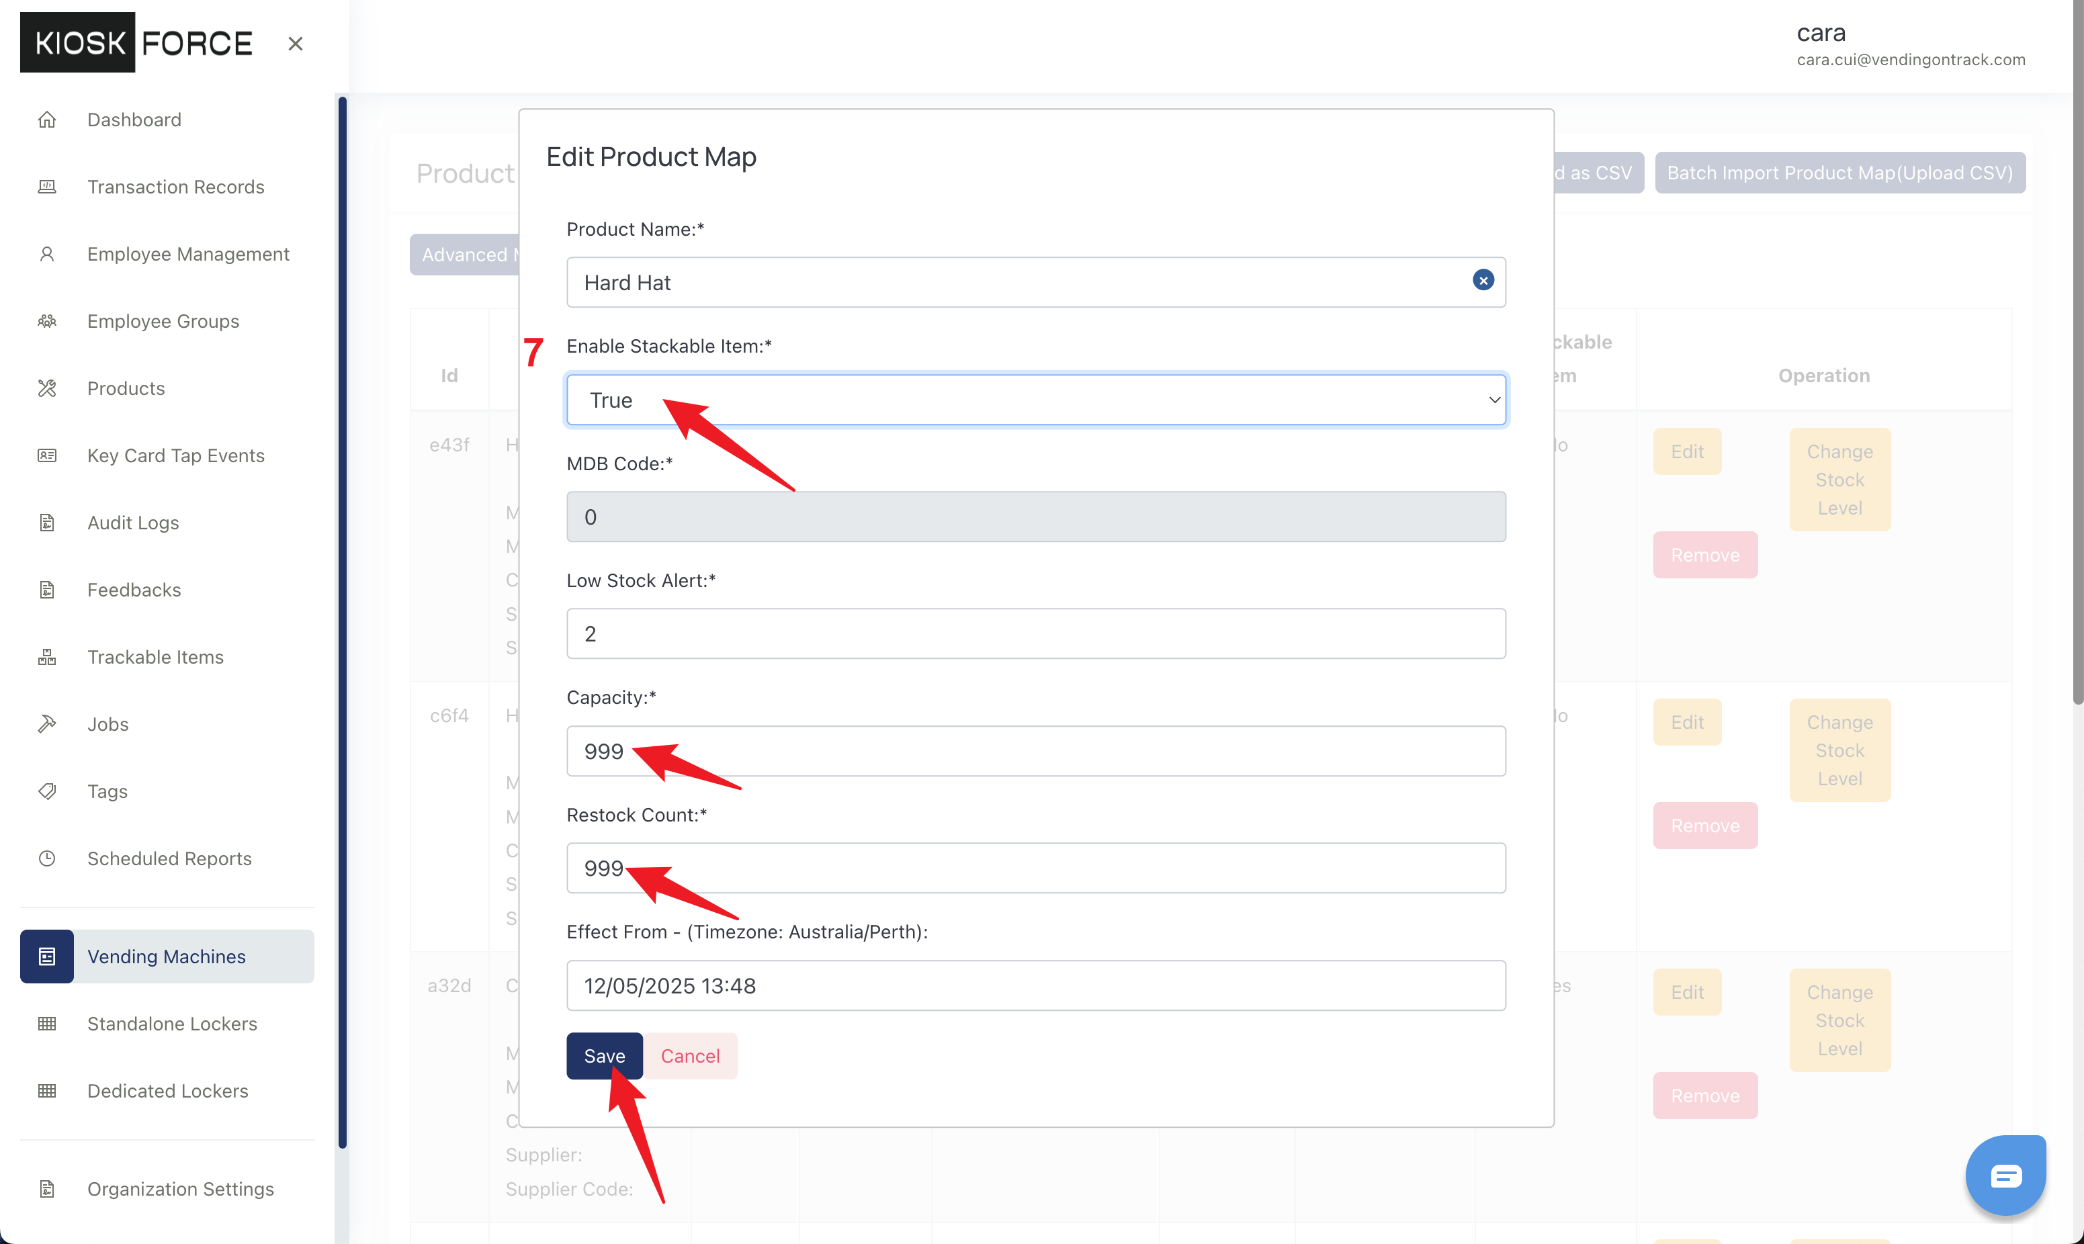Click Change Stock Level for row a32d
Screen dimensions: 2084x1244
(1840, 1020)
